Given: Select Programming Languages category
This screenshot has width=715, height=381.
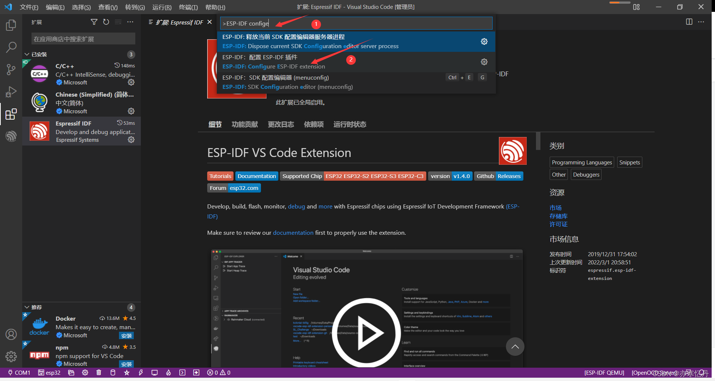Looking at the screenshot, I should tap(582, 162).
